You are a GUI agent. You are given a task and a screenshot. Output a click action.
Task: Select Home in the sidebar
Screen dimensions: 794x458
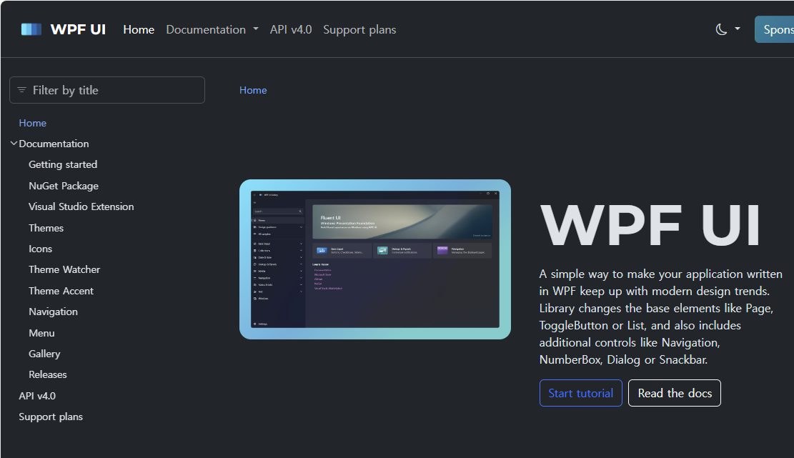32,123
